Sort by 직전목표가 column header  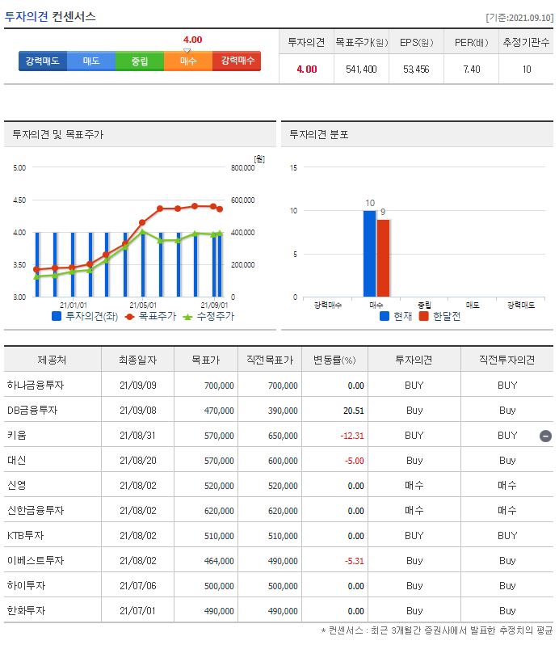[x=270, y=360]
